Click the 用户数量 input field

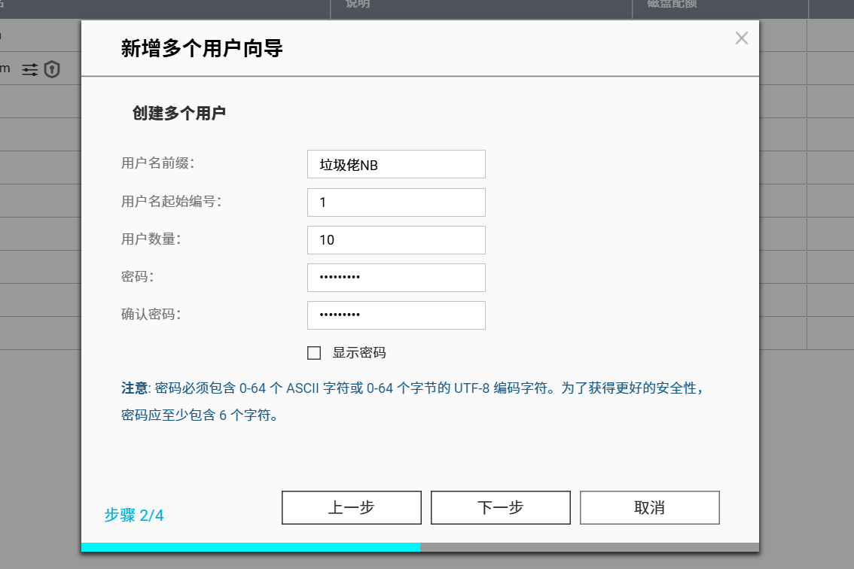pos(396,239)
